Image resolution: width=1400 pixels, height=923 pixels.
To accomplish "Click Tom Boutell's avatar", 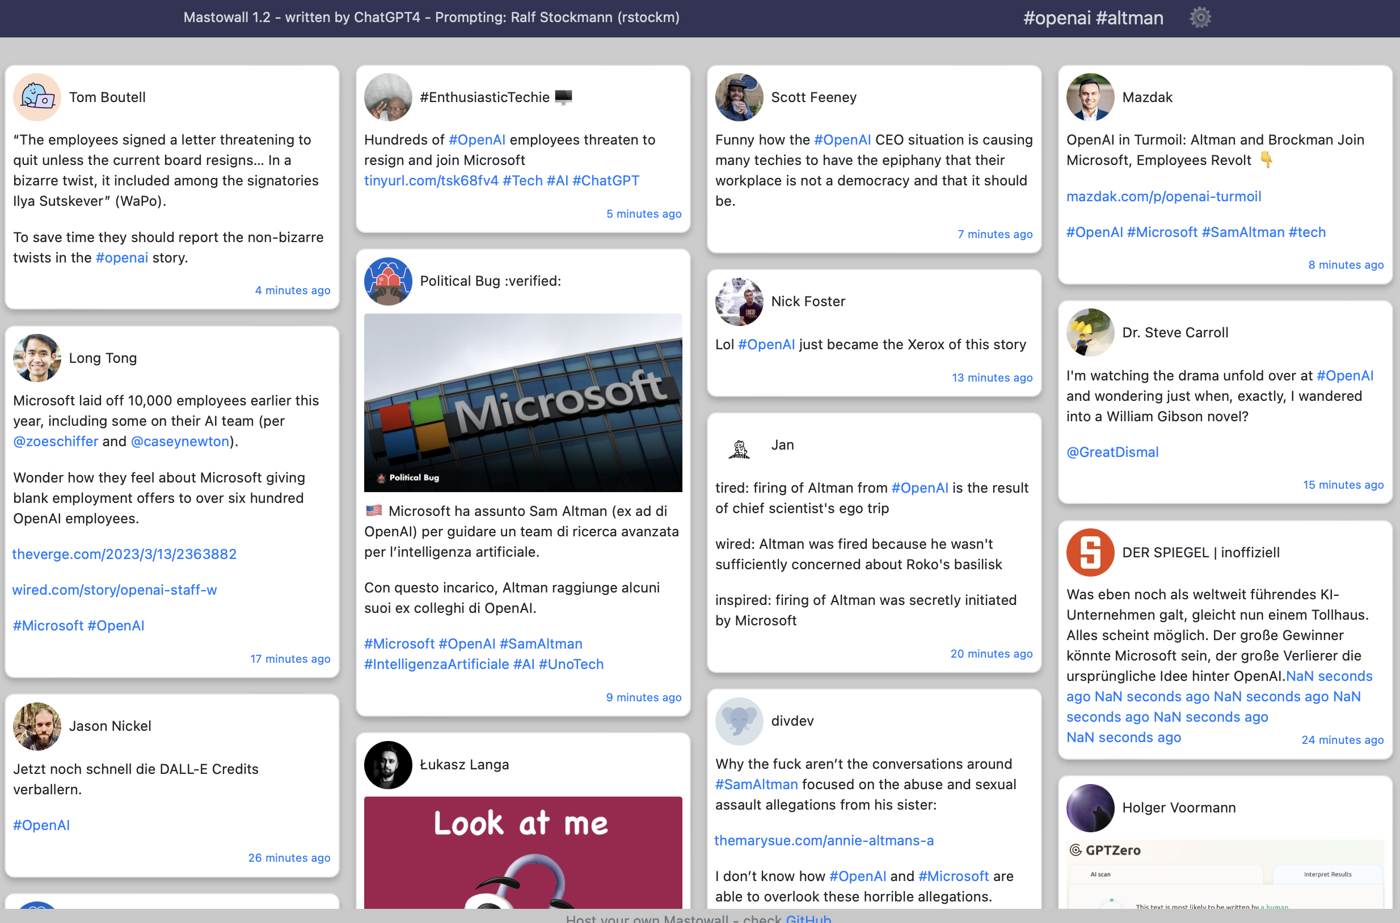I will coord(37,97).
